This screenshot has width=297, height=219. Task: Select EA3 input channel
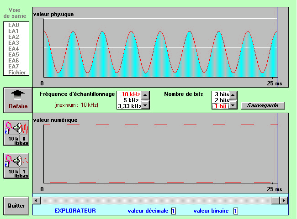(14, 43)
